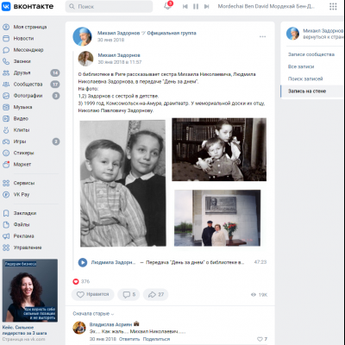Screen dimensions: 345x345
Task: Open the post options three-dots menu
Action: click(x=262, y=37)
